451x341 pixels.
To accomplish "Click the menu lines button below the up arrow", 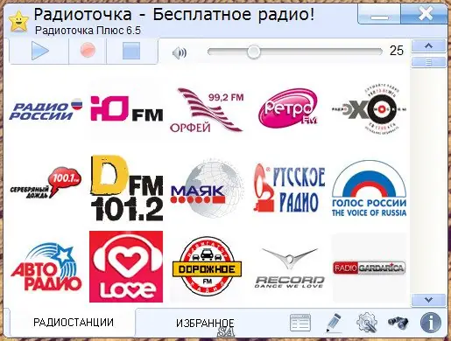I will [428, 62].
